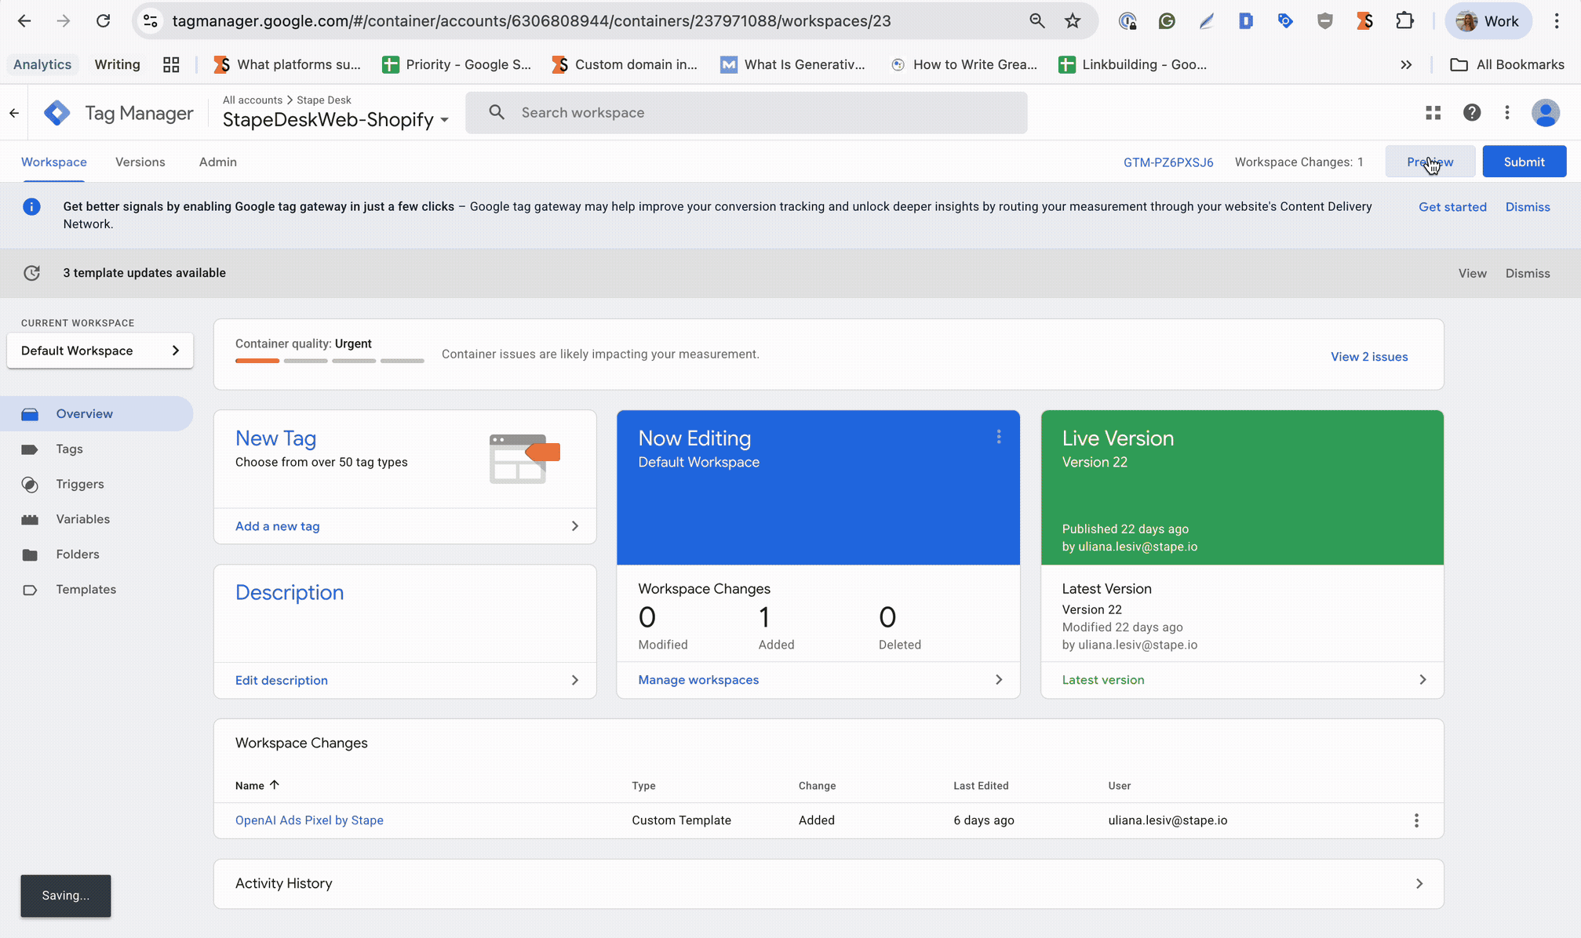Click Get started in the gateway banner
This screenshot has width=1581, height=938.
point(1452,207)
